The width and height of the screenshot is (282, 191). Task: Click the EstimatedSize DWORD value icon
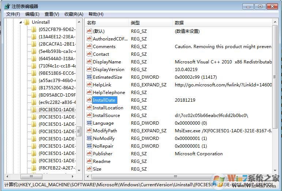(89, 77)
